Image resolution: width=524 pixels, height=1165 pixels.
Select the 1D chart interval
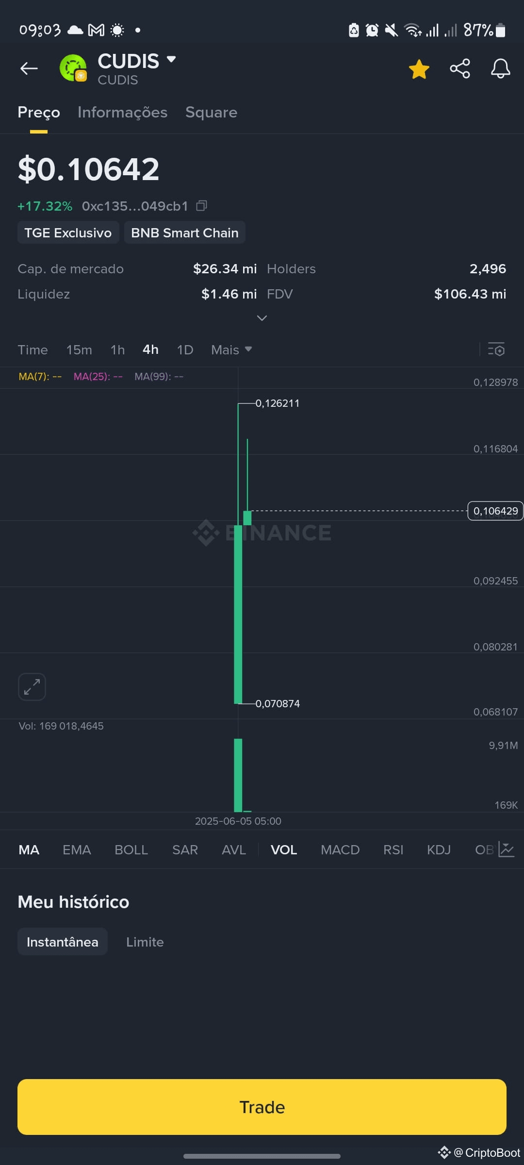[185, 349]
